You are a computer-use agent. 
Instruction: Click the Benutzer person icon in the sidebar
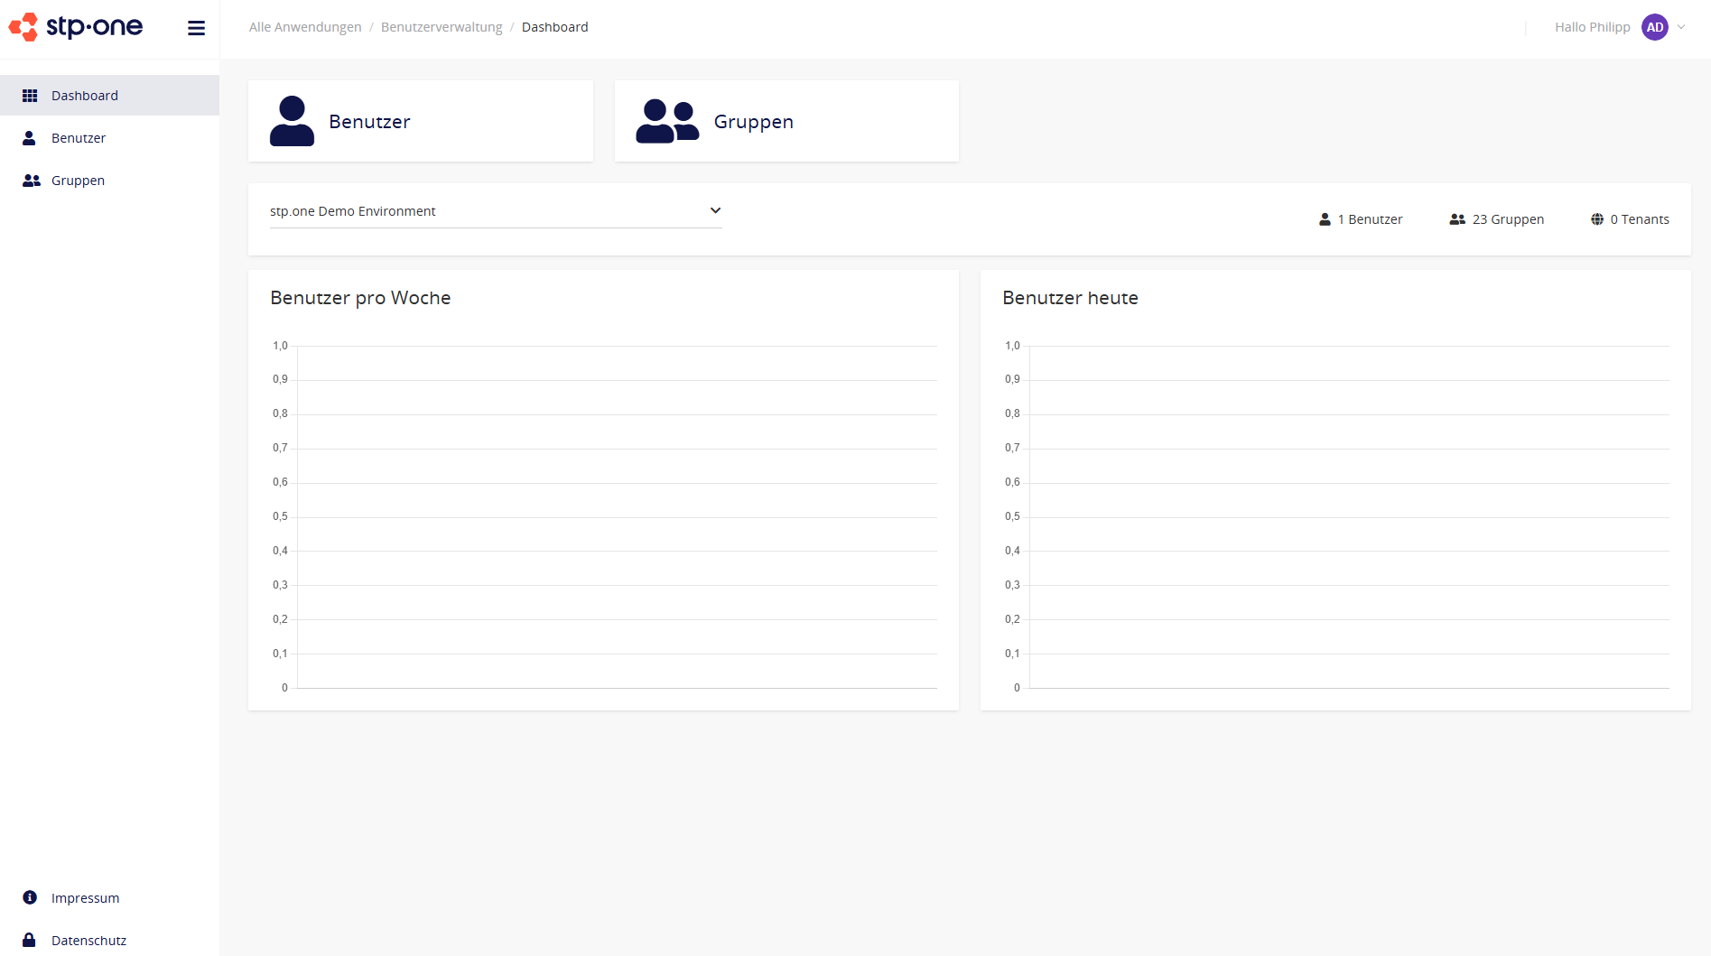click(x=30, y=137)
